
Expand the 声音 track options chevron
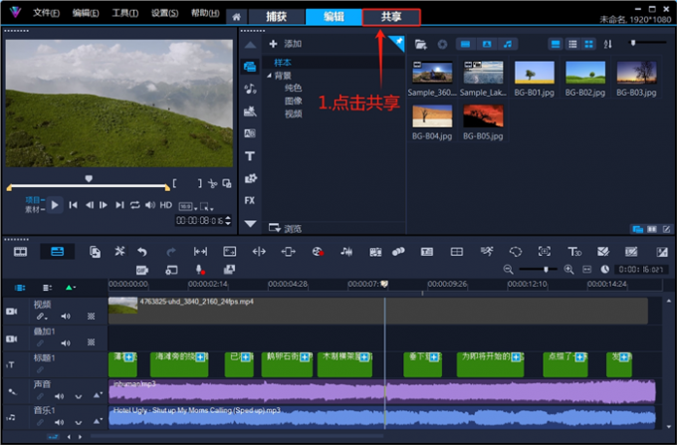(78, 396)
